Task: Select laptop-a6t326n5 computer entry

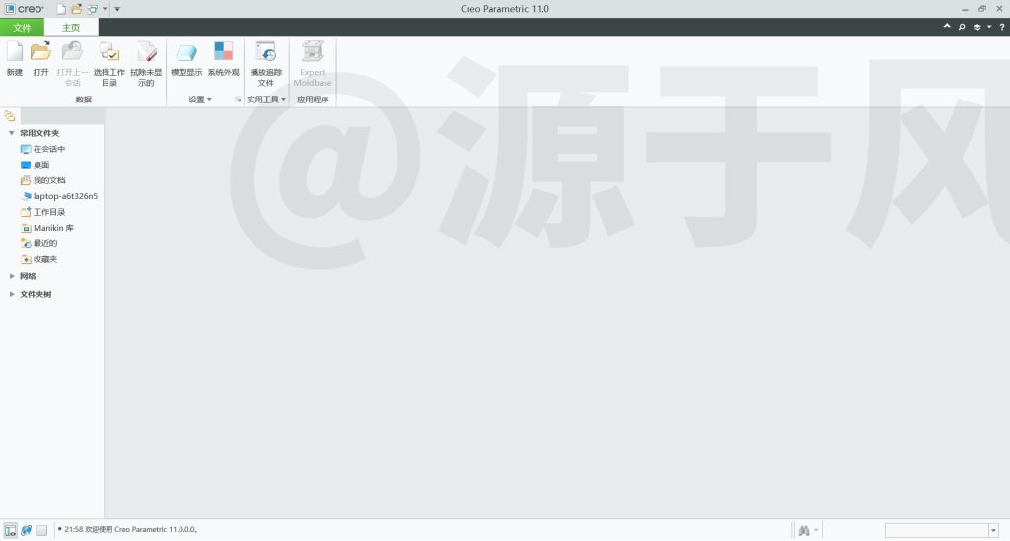Action: tap(59, 196)
